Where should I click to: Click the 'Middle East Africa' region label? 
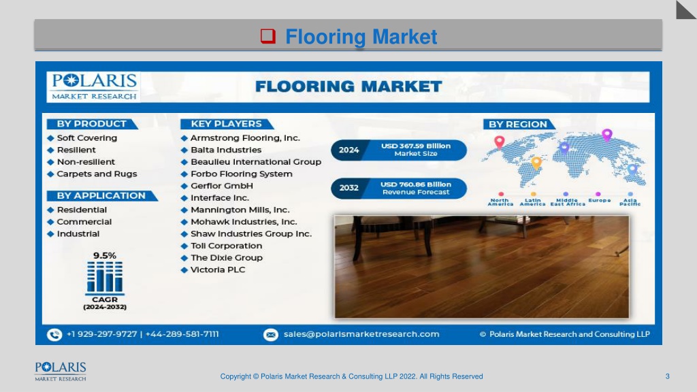[x=568, y=202]
